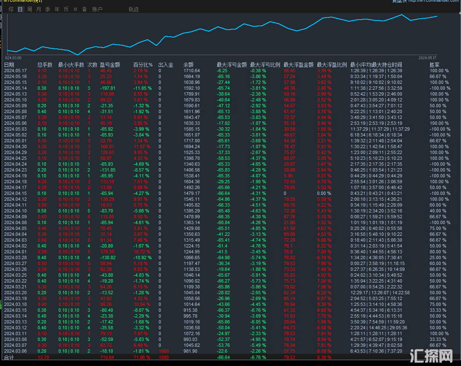This screenshot has width=461, height=366.
Task: Select the 季 quarterly tab
Action: [48, 9]
